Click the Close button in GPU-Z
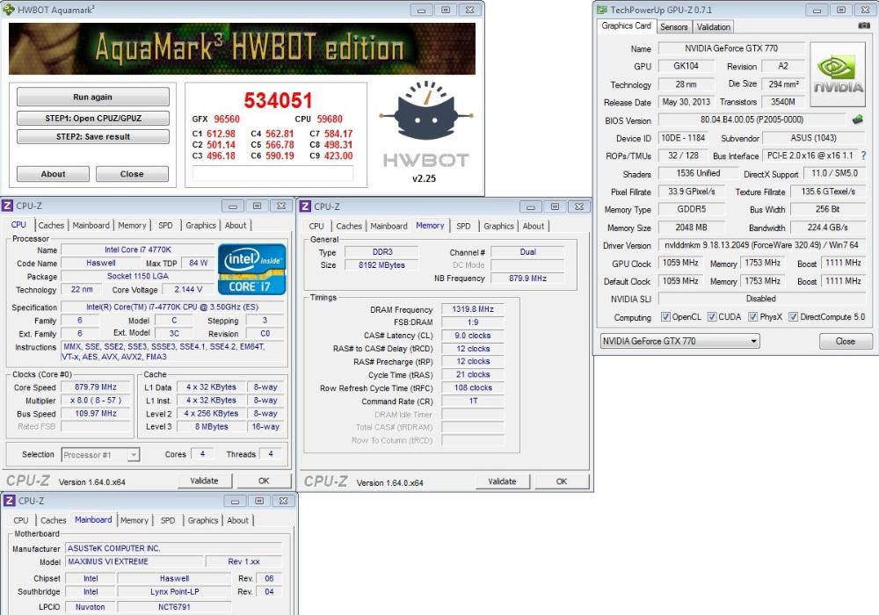This screenshot has height=615, width=879. (x=846, y=341)
